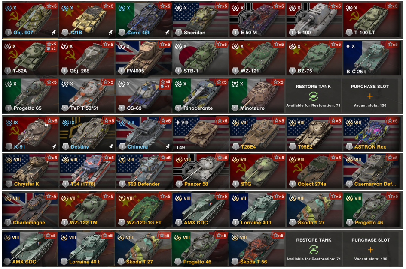
Task: Select the FV4005 tank card
Action: [143, 58]
